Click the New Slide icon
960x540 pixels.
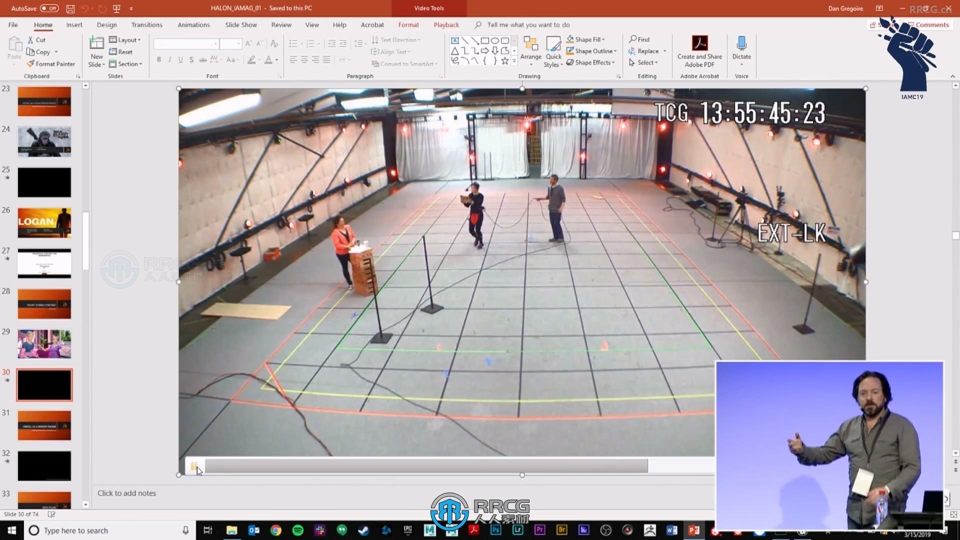(96, 44)
